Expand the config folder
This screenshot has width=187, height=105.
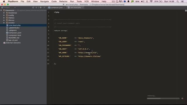click(x=4, y=15)
